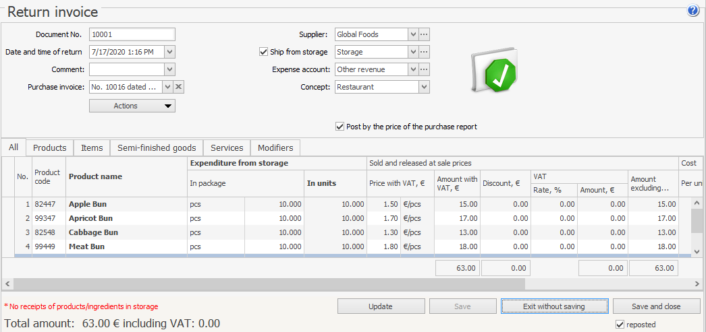Open Supplier browse ellipsis button

coord(424,34)
